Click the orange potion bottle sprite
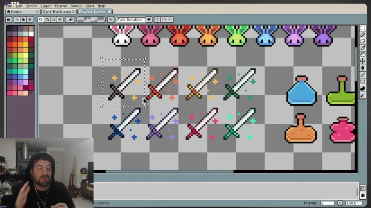Screen dimensions: 371x208 [x=301, y=128]
